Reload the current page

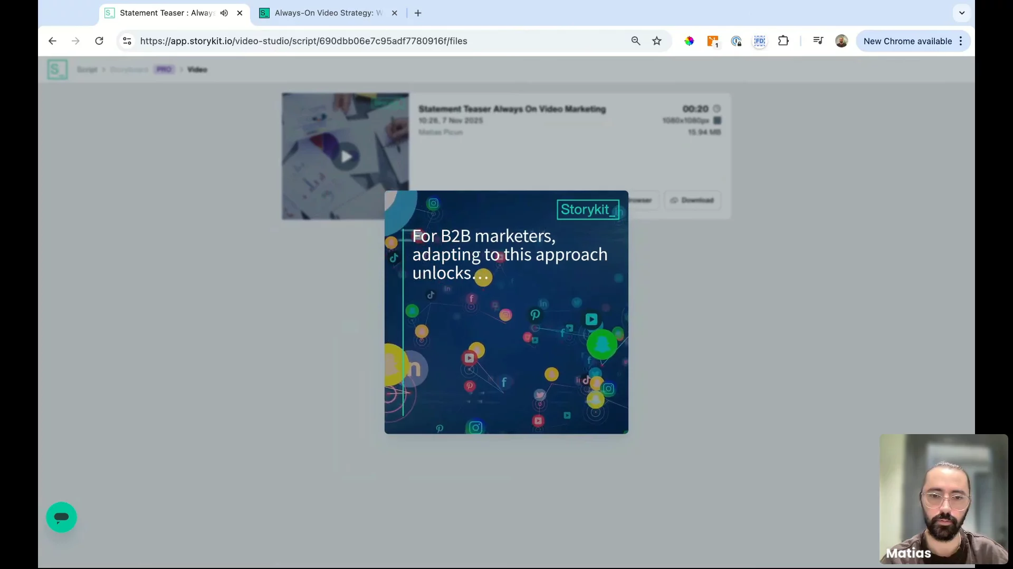99,41
